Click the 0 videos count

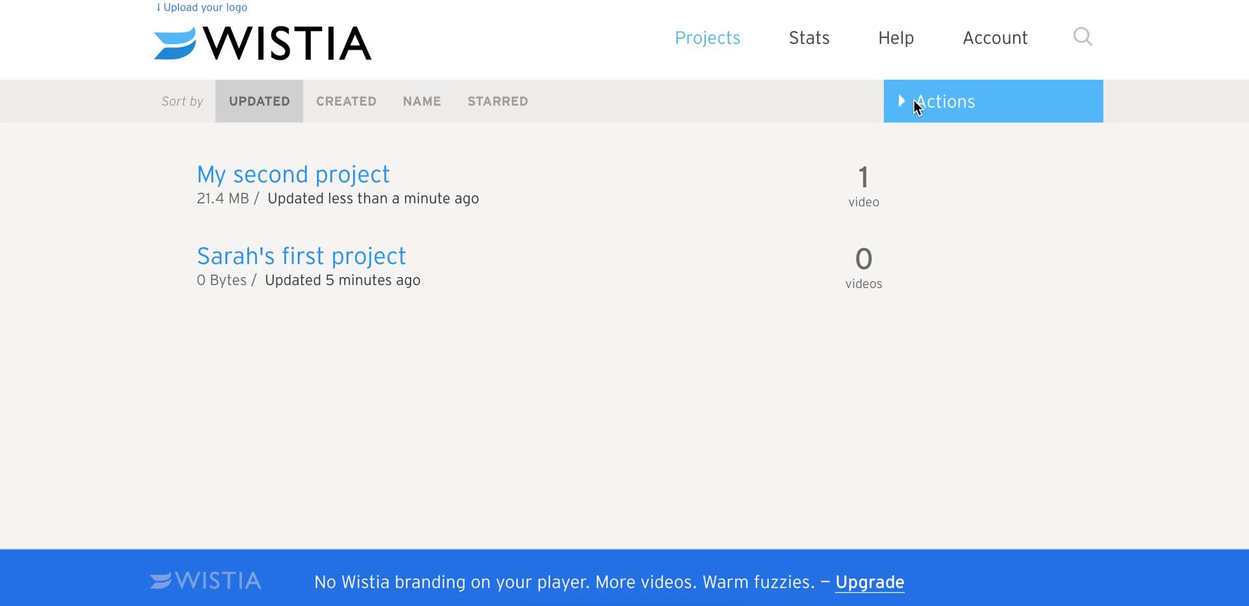tap(863, 268)
